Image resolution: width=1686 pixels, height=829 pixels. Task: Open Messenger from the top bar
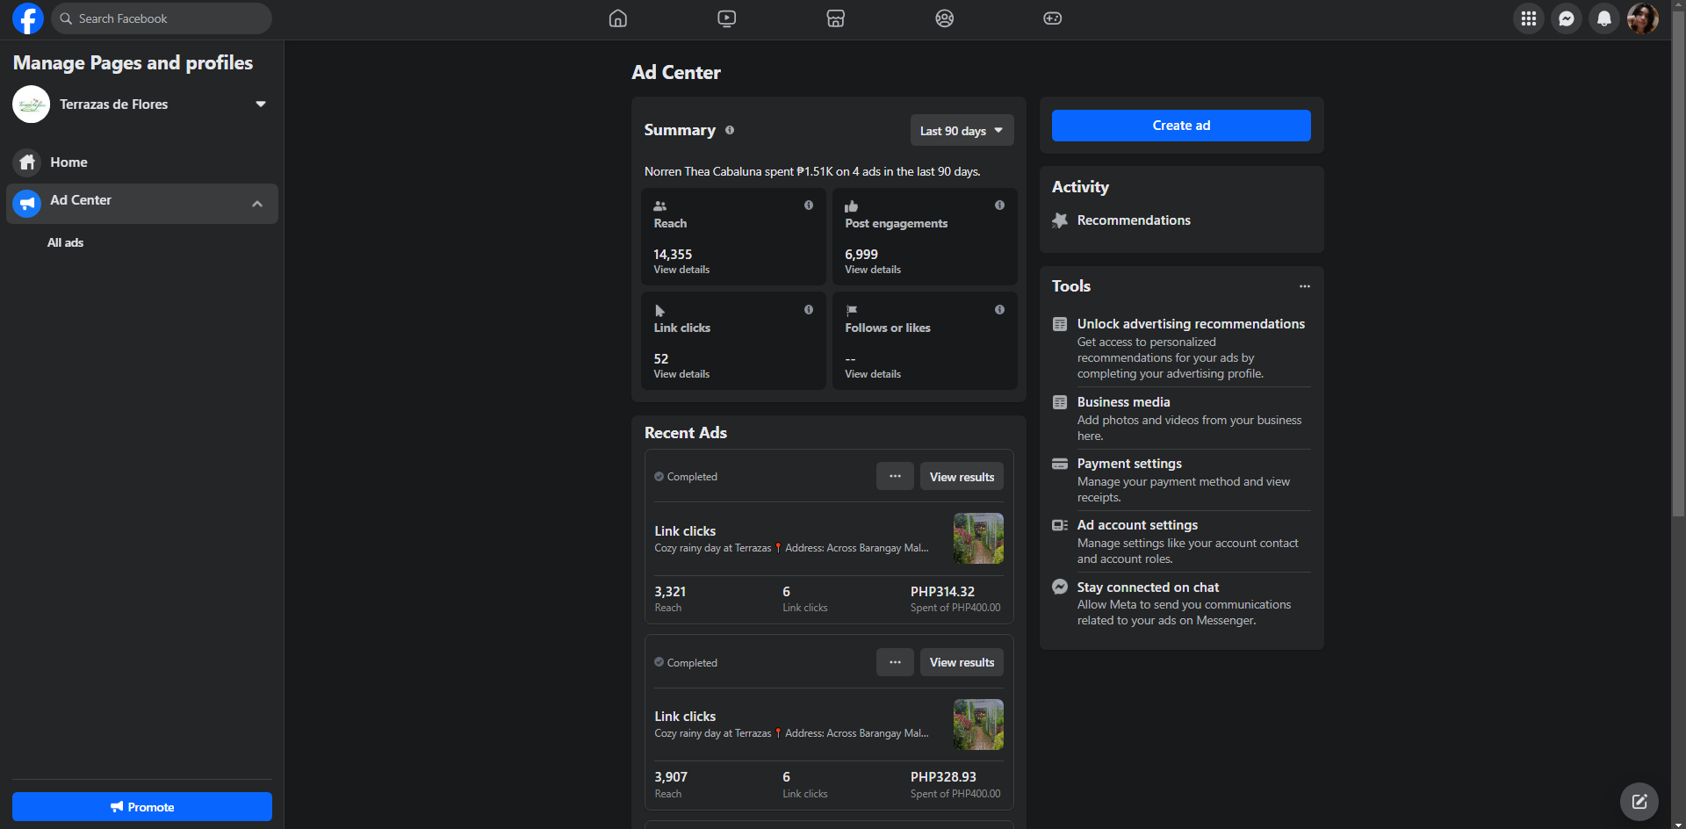coord(1566,18)
